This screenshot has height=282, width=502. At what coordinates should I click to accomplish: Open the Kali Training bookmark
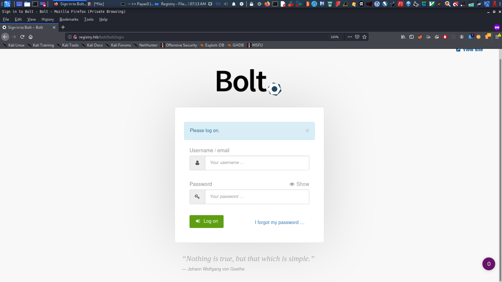(x=41, y=45)
